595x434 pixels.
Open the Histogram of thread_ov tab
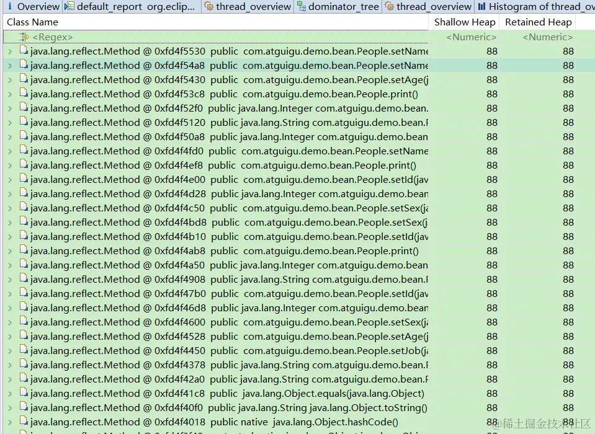pos(535,6)
